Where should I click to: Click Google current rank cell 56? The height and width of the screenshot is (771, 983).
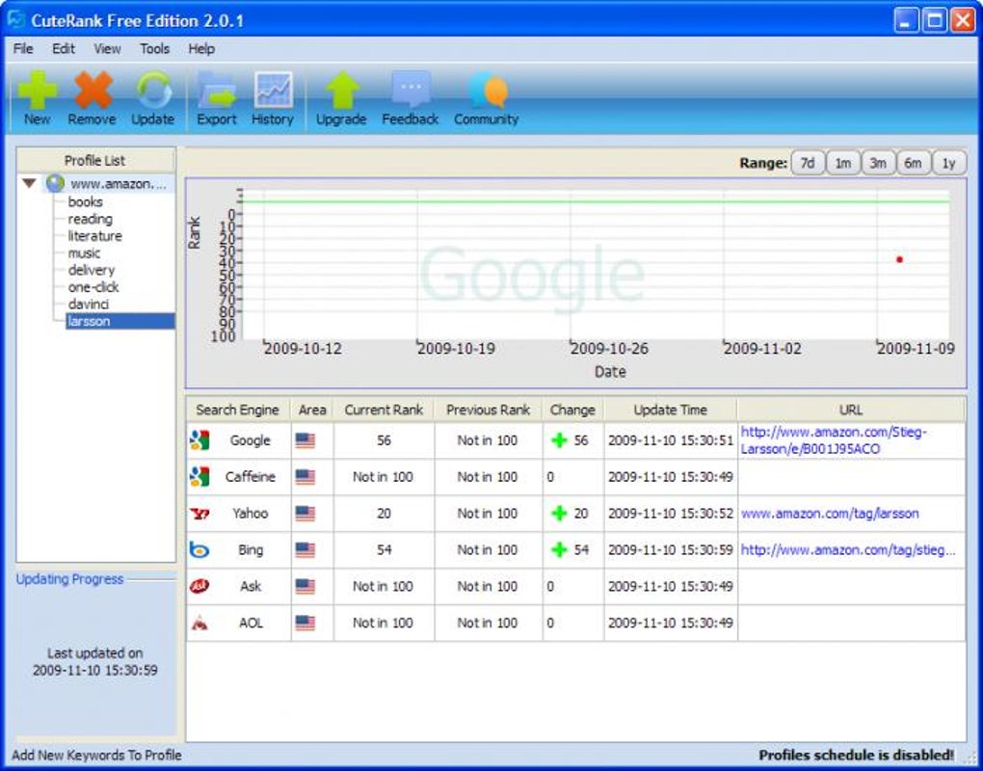click(x=384, y=440)
